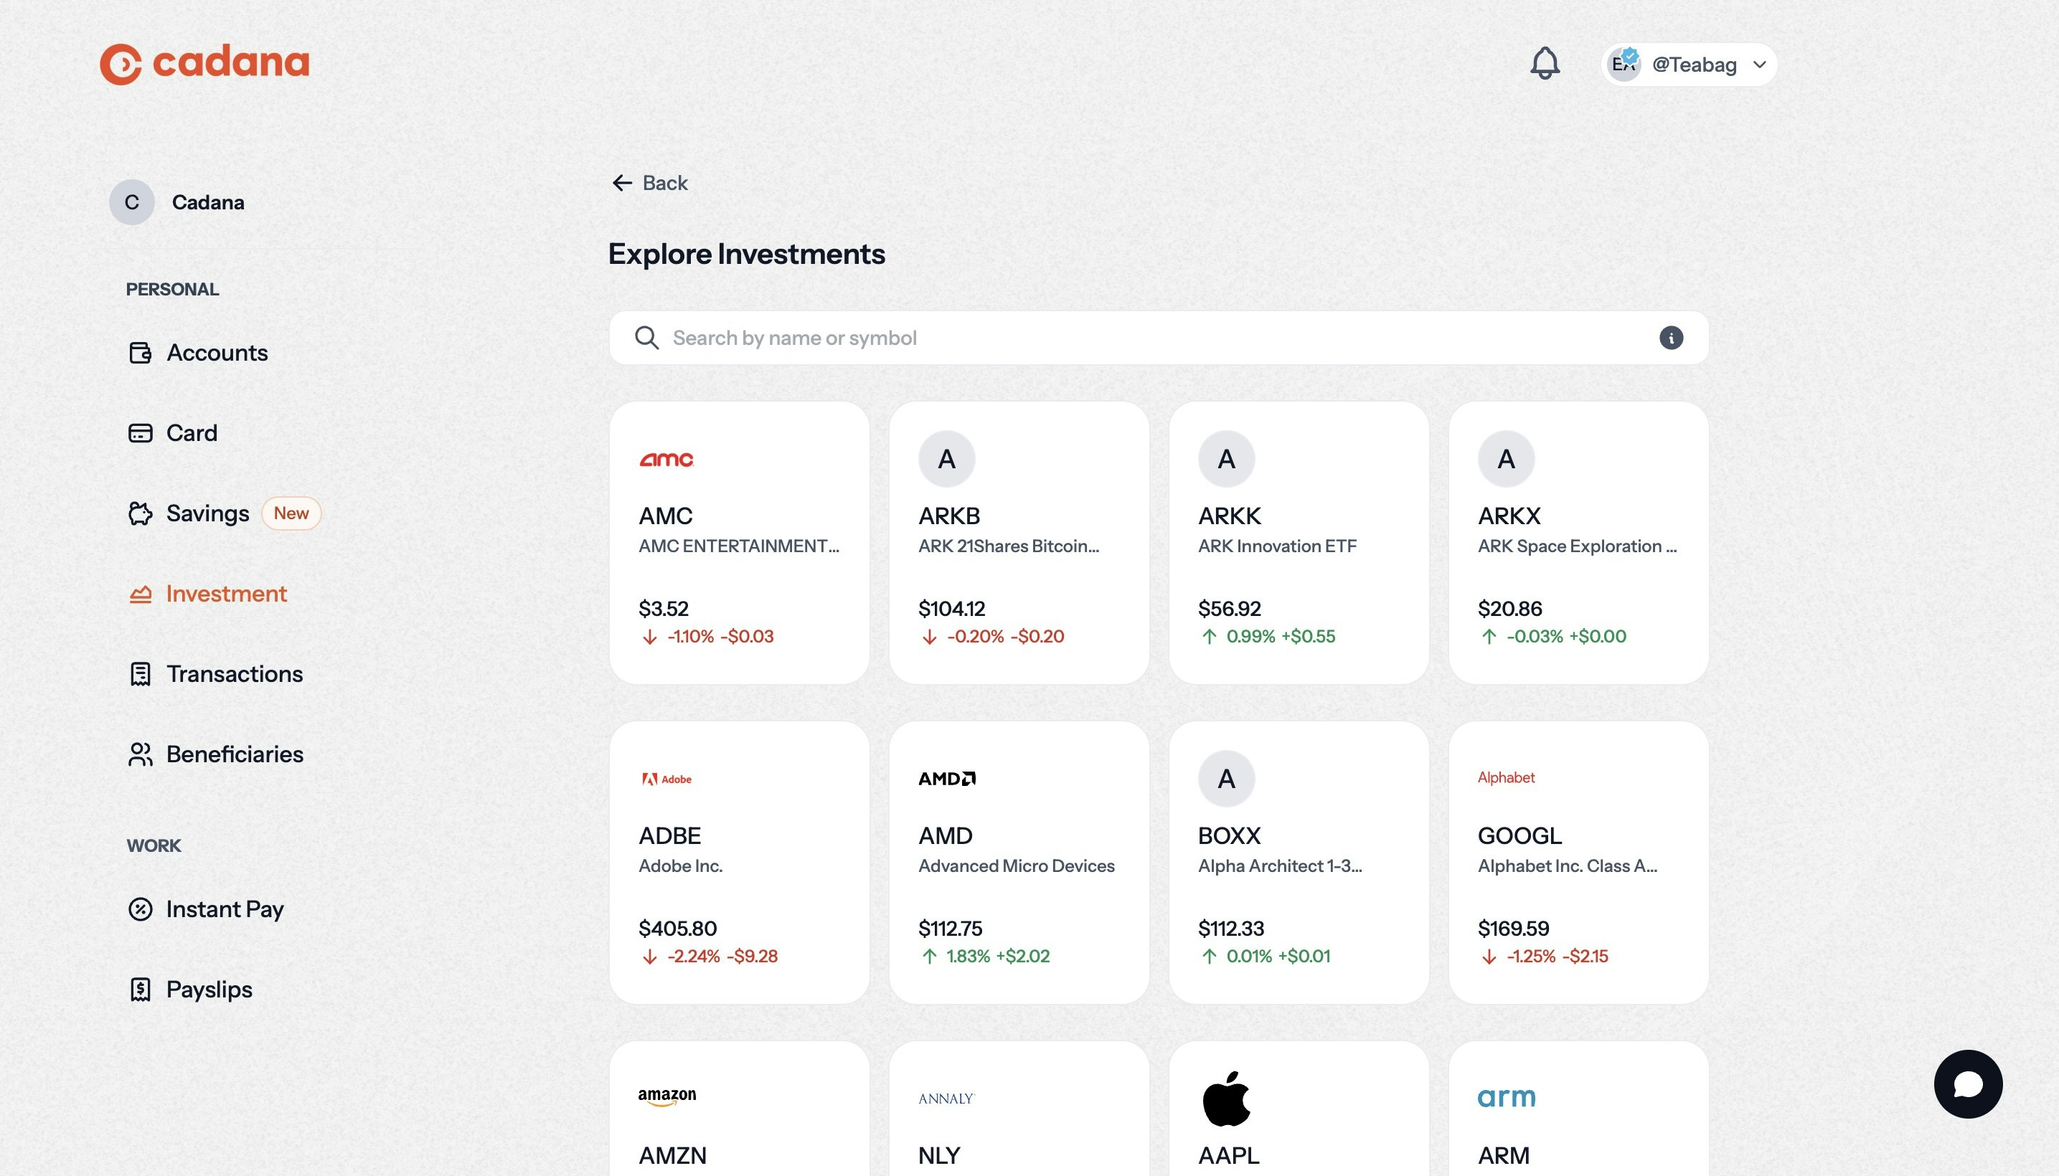Click the Payslips receipt icon
Viewport: 2059px width, 1176px height.
click(x=140, y=990)
